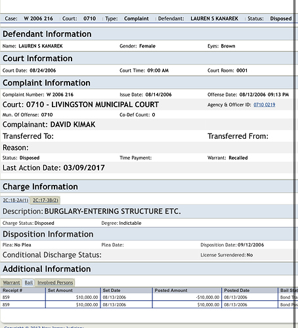
Task: Click gender value Female
Action: click(147, 46)
